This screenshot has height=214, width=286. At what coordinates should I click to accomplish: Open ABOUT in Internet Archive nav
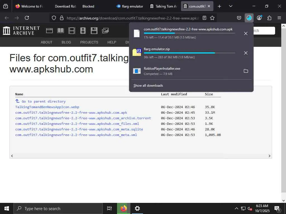(47, 42)
